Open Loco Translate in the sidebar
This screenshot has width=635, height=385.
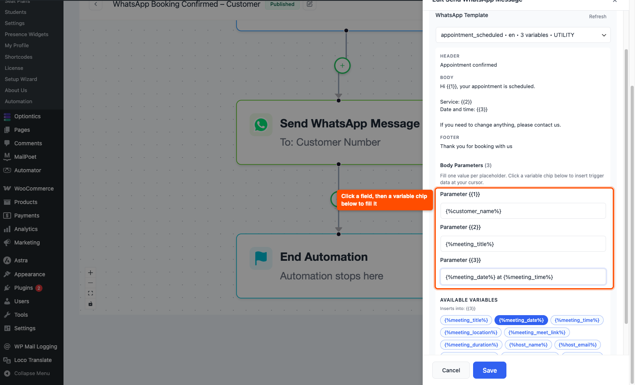click(32, 360)
